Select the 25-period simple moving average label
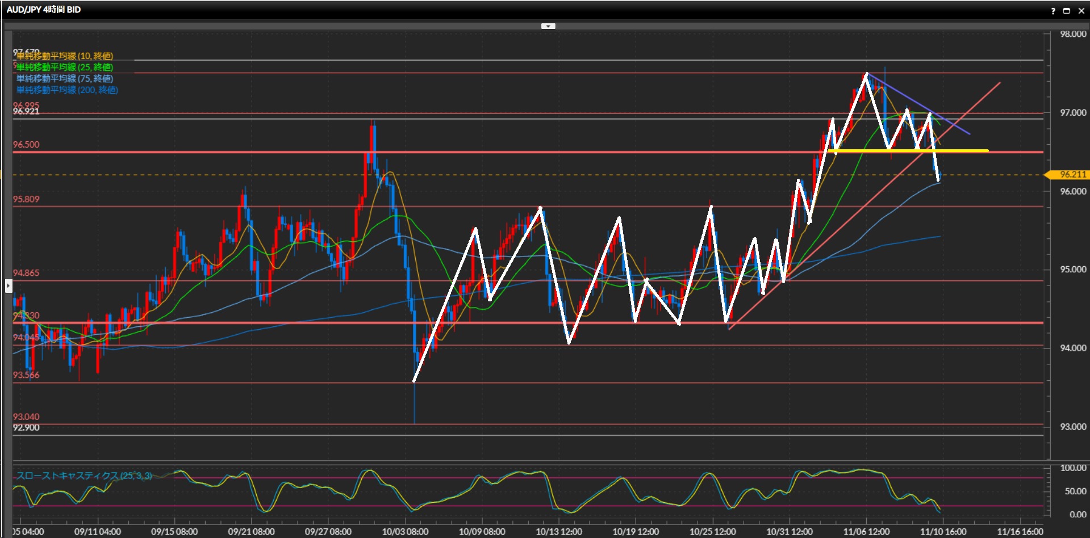Viewport: 1090px width, 538px height. (65, 67)
